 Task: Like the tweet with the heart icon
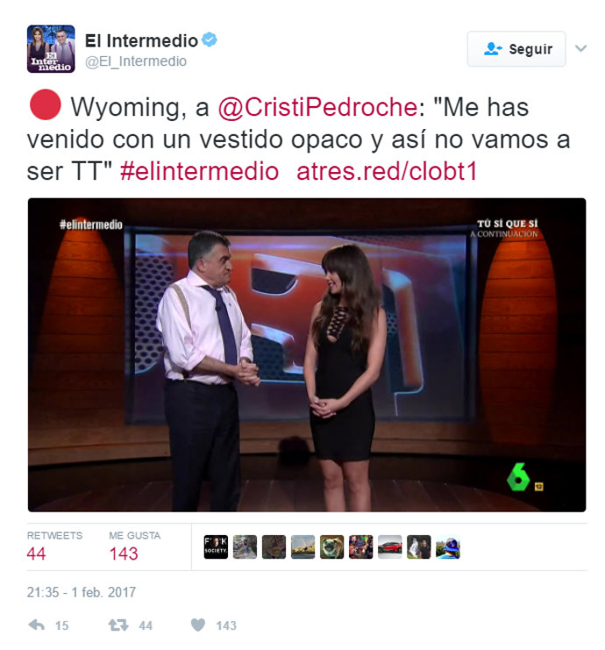pos(197,625)
